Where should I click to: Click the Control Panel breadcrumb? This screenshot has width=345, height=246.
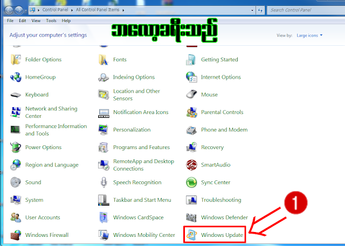tap(55, 10)
